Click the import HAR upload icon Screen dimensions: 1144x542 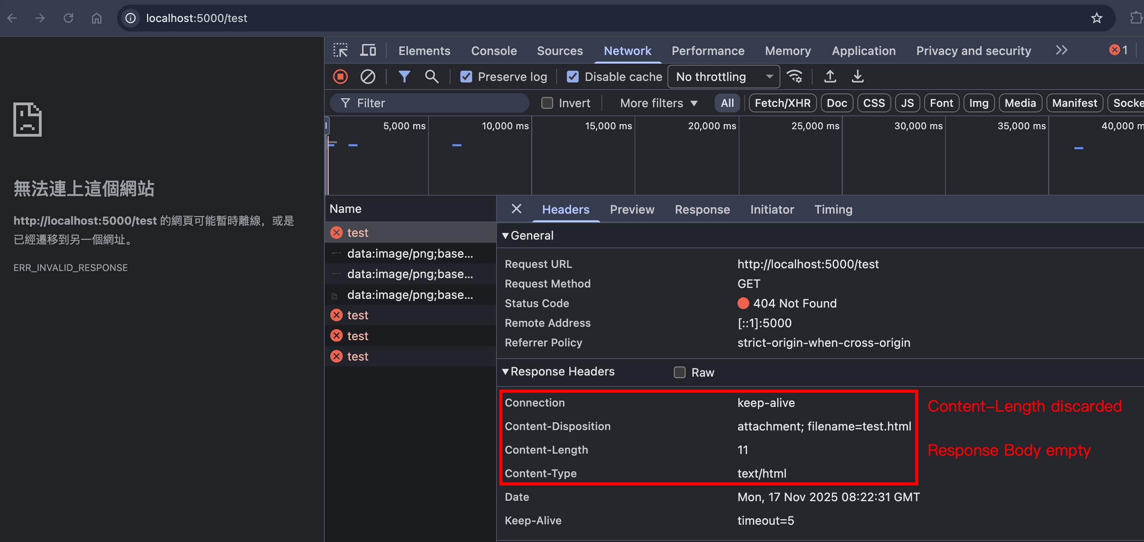pos(829,77)
